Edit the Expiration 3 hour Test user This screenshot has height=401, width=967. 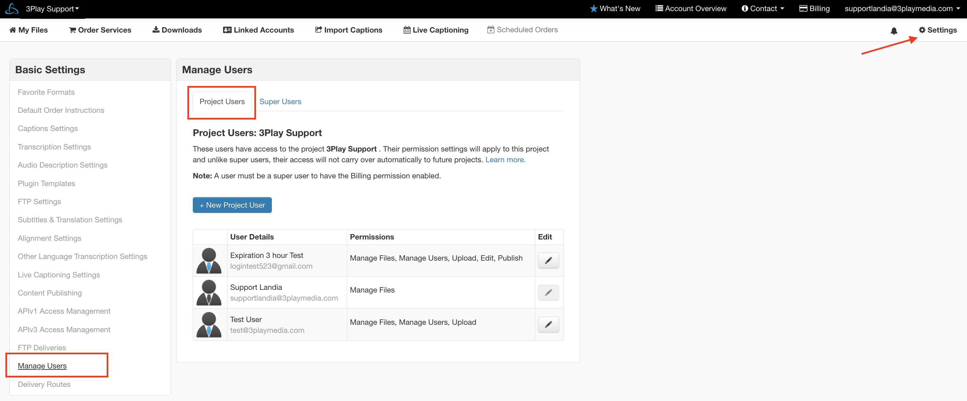coord(548,261)
